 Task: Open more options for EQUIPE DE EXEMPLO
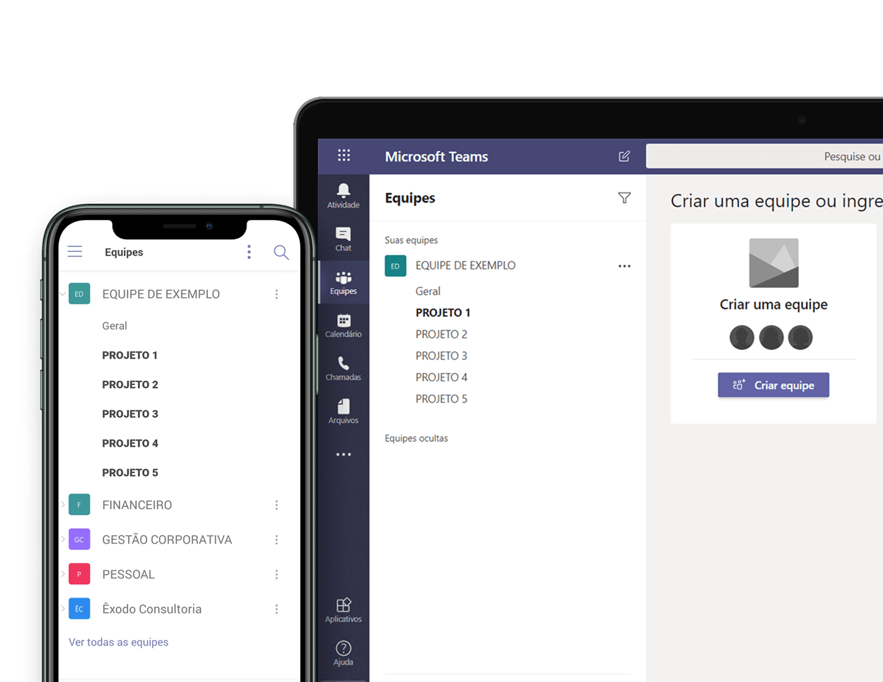coord(625,266)
